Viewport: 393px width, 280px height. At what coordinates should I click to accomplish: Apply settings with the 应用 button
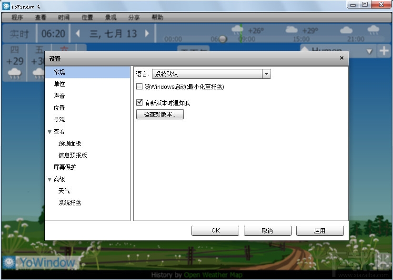[320, 231]
